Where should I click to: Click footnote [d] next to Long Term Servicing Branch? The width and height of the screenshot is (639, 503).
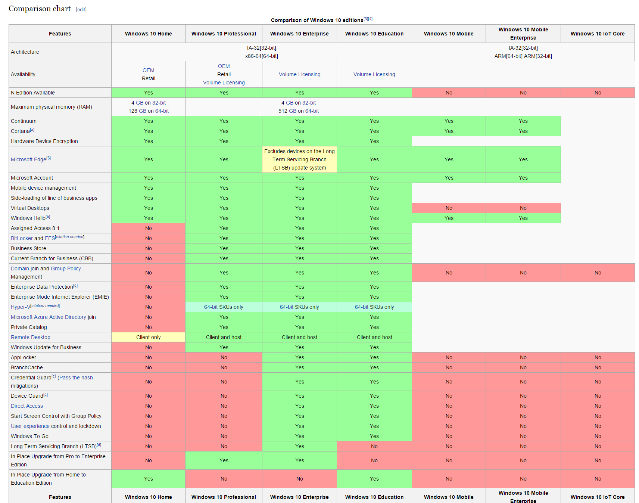99,445
